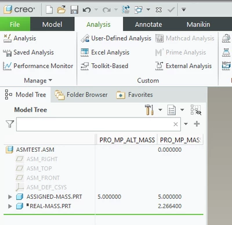Click the filter funnel icon
Viewport: 232px width, 225px height.
coord(10,124)
